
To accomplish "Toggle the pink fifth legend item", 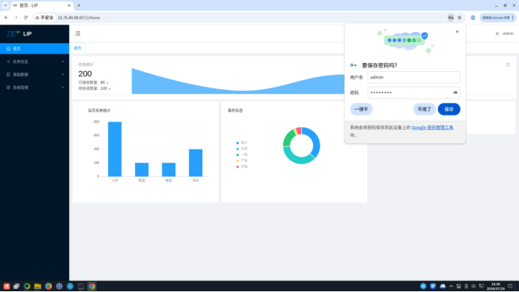I will click(x=242, y=166).
